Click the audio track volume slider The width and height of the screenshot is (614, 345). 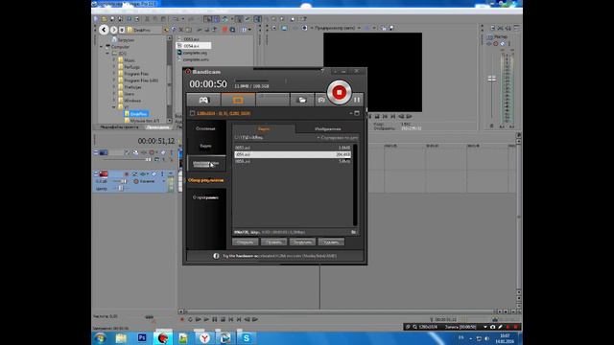point(124,181)
